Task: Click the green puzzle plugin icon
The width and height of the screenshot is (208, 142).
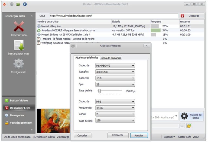Action: (18, 4)
